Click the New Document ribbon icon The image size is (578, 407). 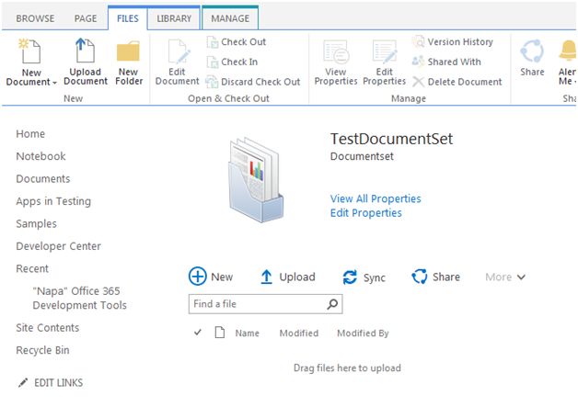tap(30, 51)
